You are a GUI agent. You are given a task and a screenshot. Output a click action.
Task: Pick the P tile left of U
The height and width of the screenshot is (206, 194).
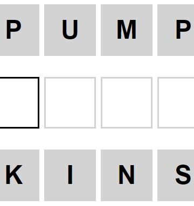[19, 30]
